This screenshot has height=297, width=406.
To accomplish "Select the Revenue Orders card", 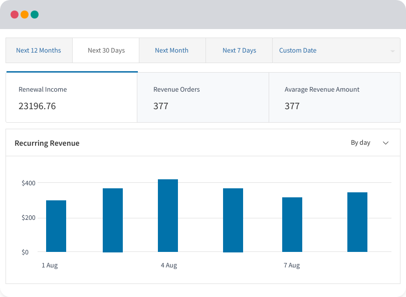I will (202, 98).
